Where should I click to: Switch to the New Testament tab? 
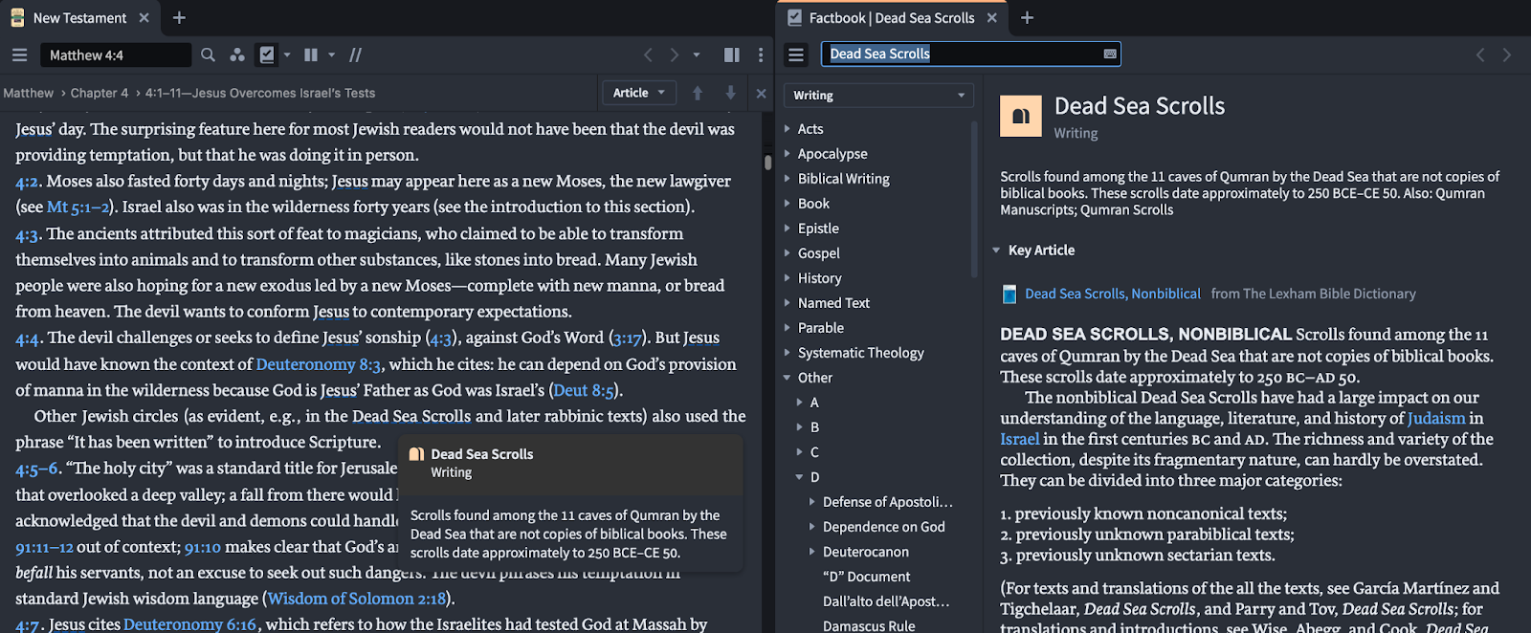click(x=79, y=18)
